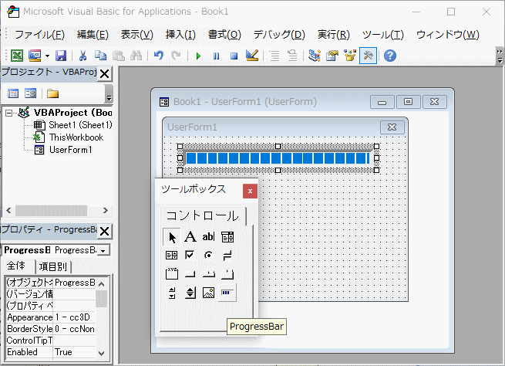505x366 pixels.
Task: Select the BorderStyle property row
Action: 51,329
